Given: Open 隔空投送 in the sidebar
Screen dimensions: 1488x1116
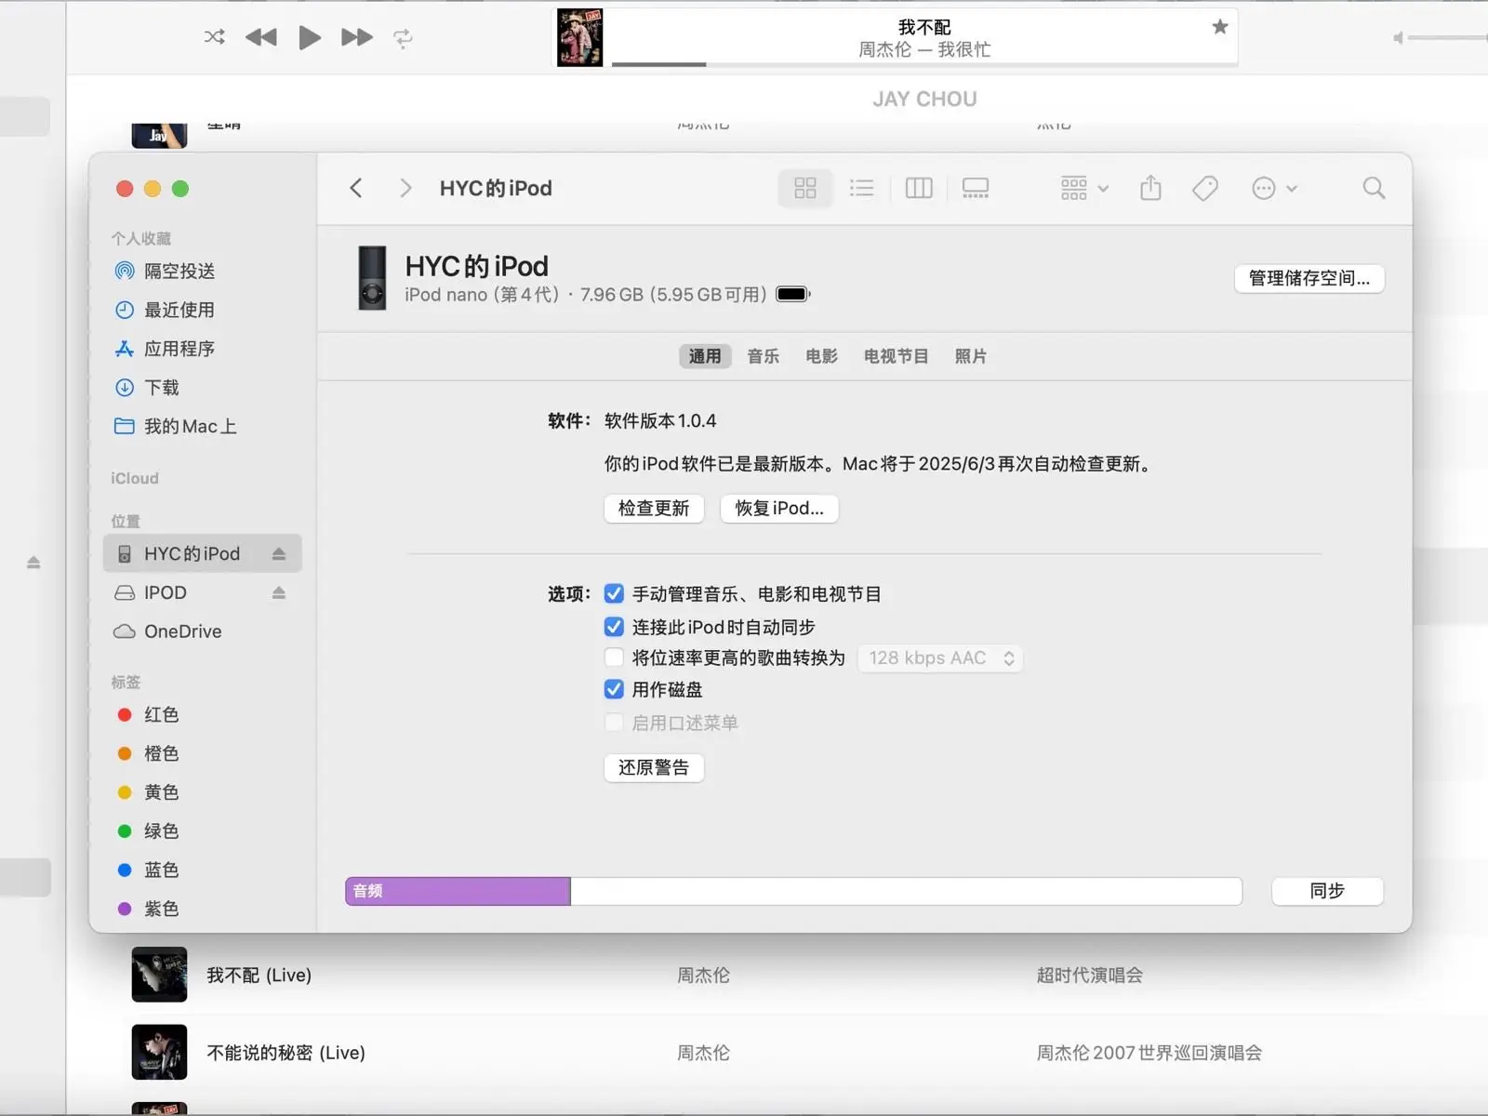Looking at the screenshot, I should (x=202, y=271).
